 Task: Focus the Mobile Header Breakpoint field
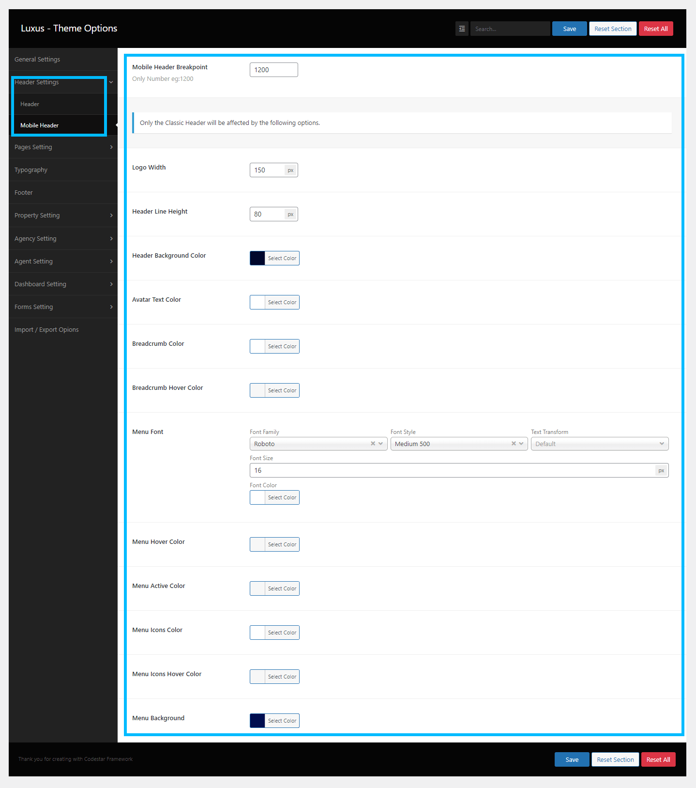pyautogui.click(x=273, y=70)
